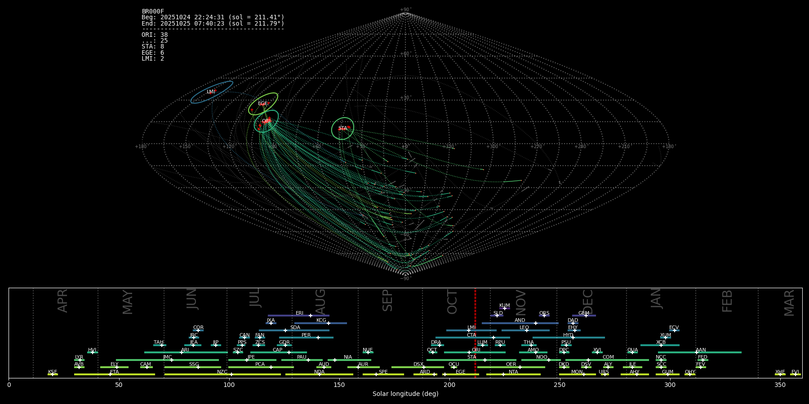The width and height of the screenshot is (809, 404).
Task: Click the URS shower label in timeline
Action: coord(604,372)
